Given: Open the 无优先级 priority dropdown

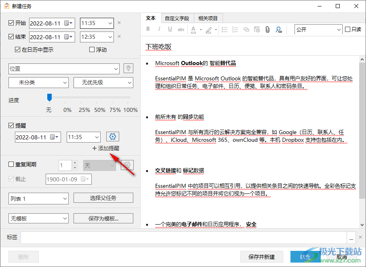Looking at the screenshot, I should click(103, 83).
